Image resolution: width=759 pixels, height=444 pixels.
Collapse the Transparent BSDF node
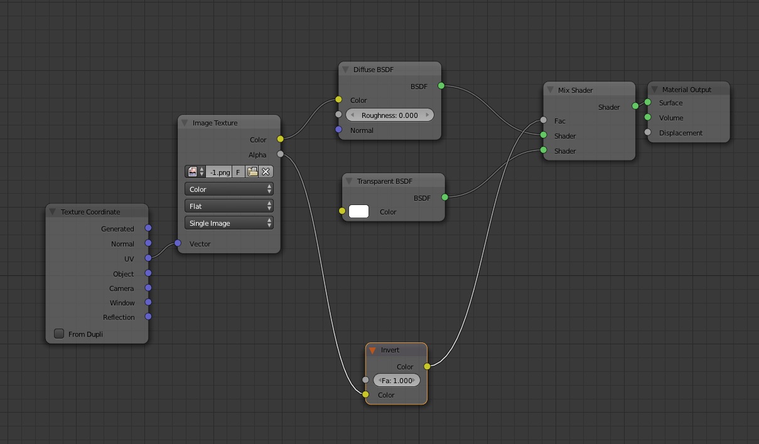[349, 181]
